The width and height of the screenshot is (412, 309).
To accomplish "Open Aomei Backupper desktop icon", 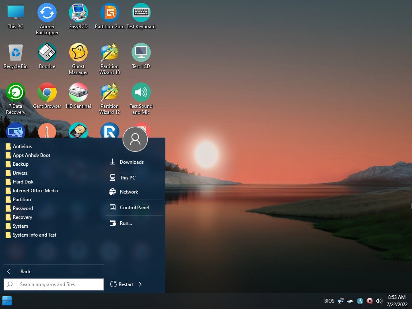I will tap(47, 13).
